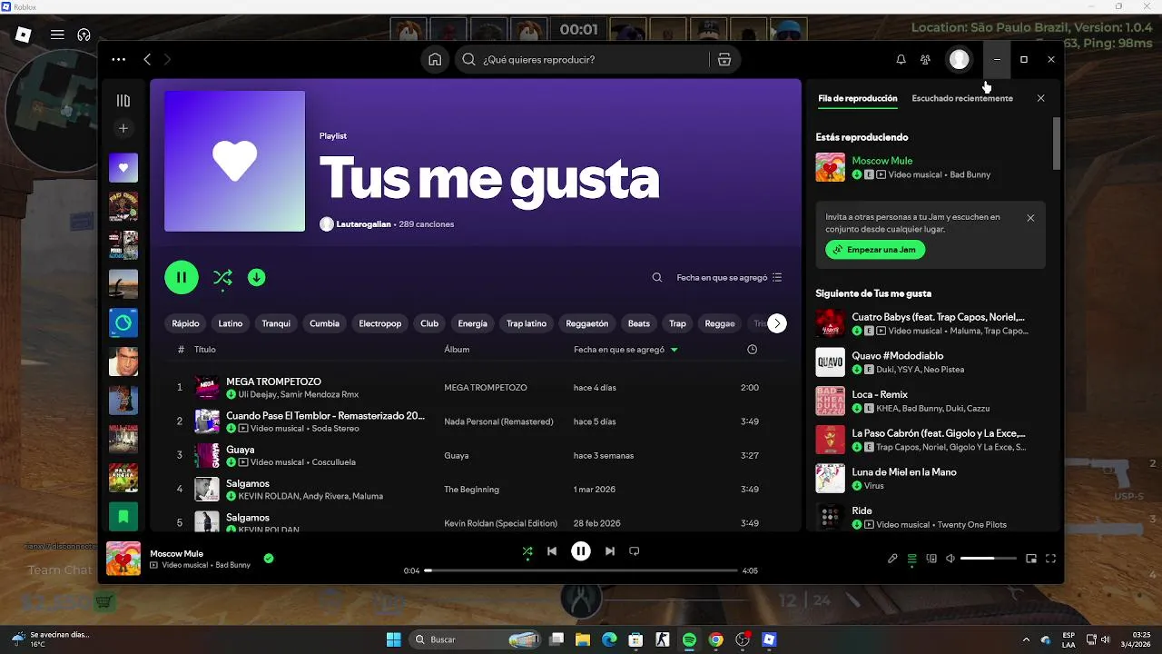This screenshot has height=654, width=1162.
Task: Select the Guaya track title
Action: pos(241,450)
